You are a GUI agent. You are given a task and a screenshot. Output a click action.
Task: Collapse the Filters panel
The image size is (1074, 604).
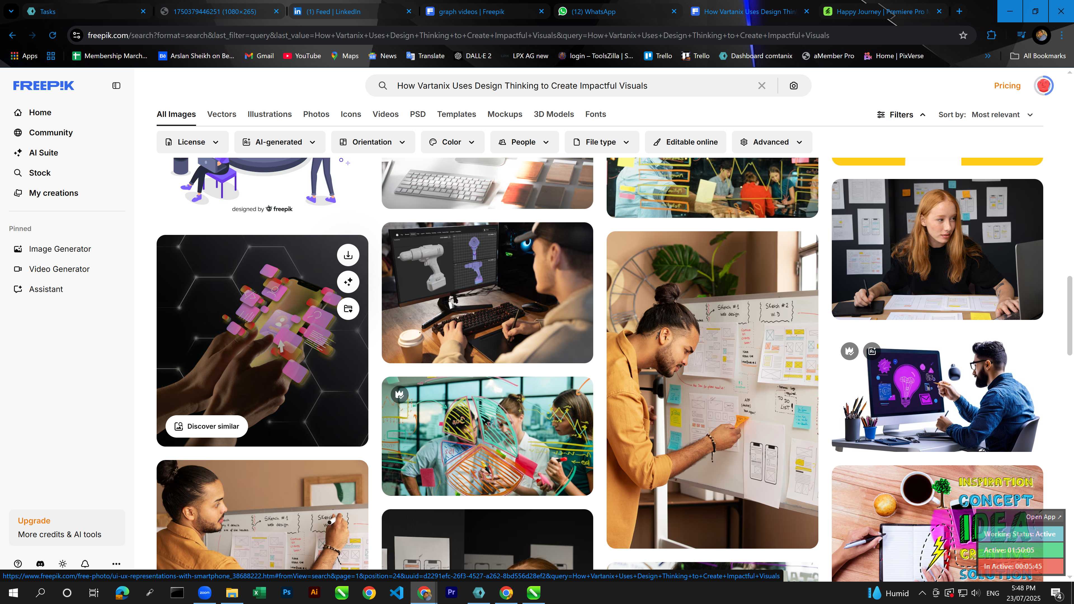pos(901,115)
